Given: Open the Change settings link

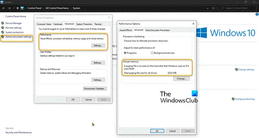Looking at the screenshot, I should [x=246, y=70].
